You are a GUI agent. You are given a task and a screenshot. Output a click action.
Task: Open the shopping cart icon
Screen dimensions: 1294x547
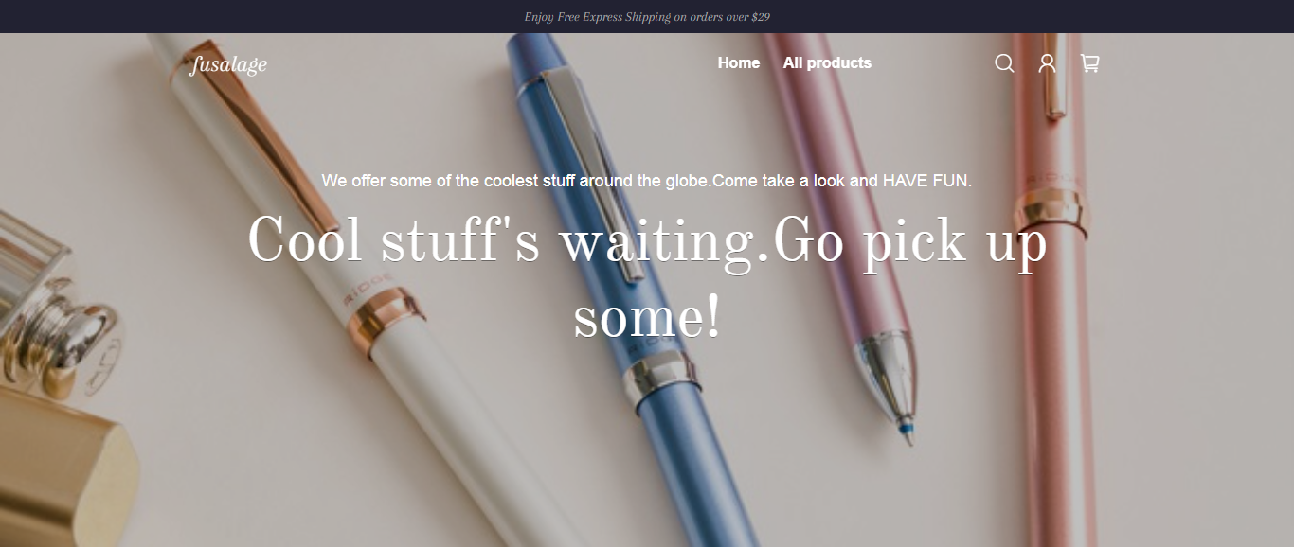click(x=1089, y=63)
